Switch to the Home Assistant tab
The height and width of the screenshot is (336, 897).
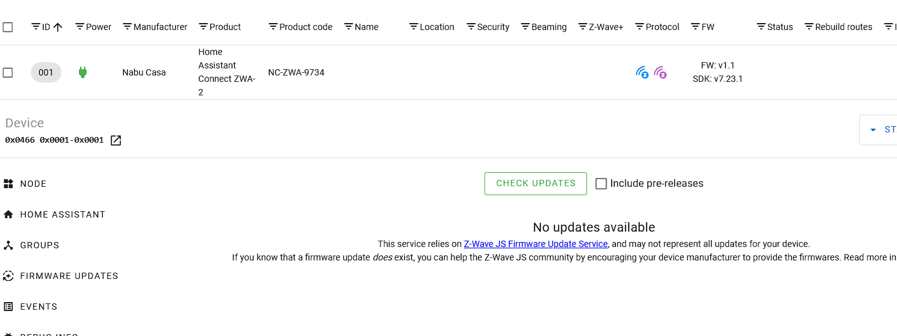[x=62, y=214]
